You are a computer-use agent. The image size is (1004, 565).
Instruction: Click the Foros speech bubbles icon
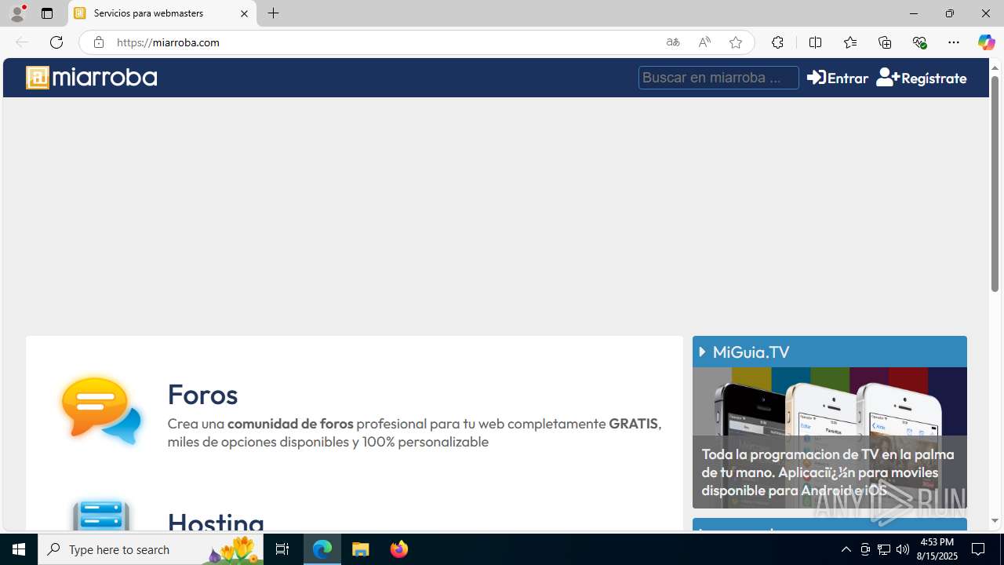[x=101, y=411]
